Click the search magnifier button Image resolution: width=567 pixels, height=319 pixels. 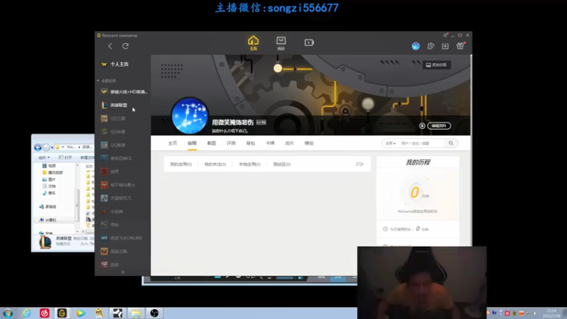[x=451, y=143]
